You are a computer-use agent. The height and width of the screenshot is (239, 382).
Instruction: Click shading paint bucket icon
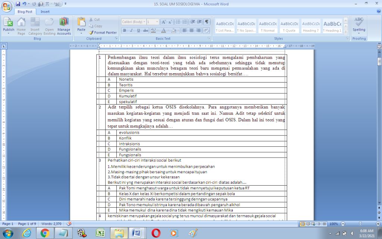173,31
